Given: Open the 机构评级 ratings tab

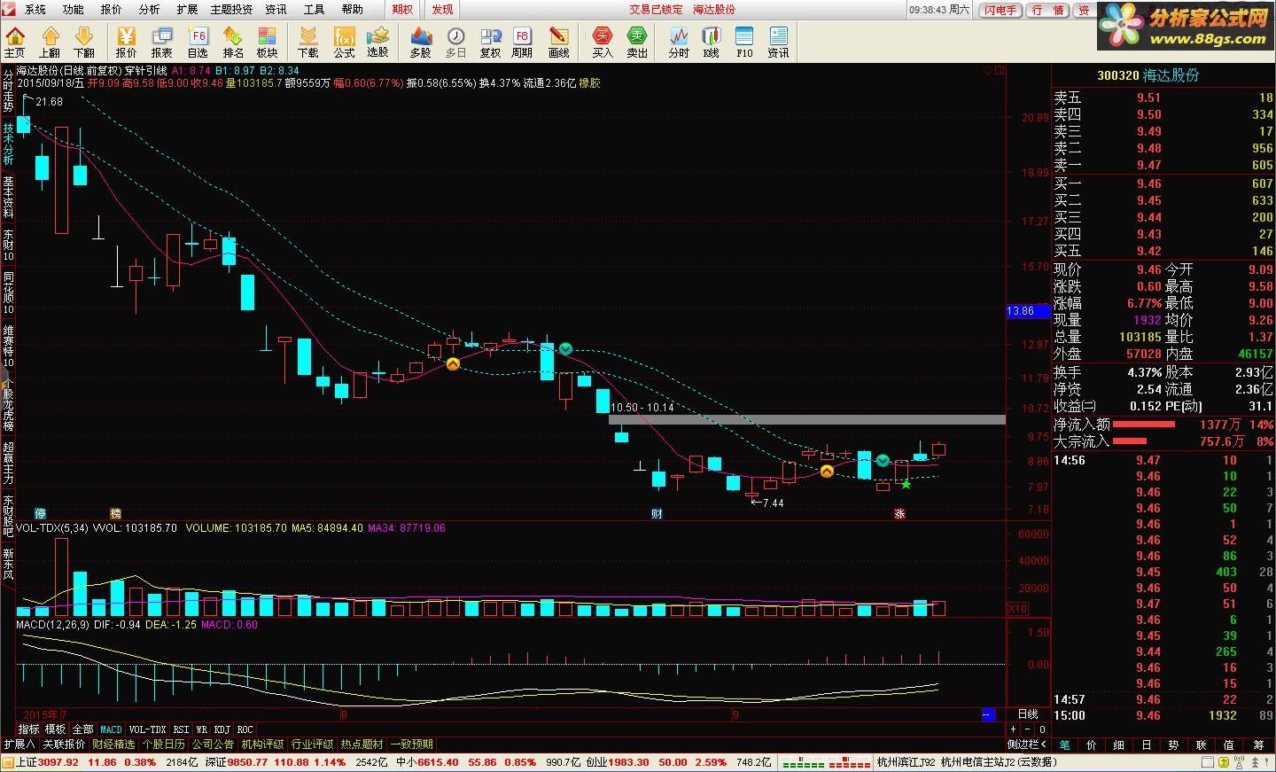Looking at the screenshot, I should pos(262,745).
